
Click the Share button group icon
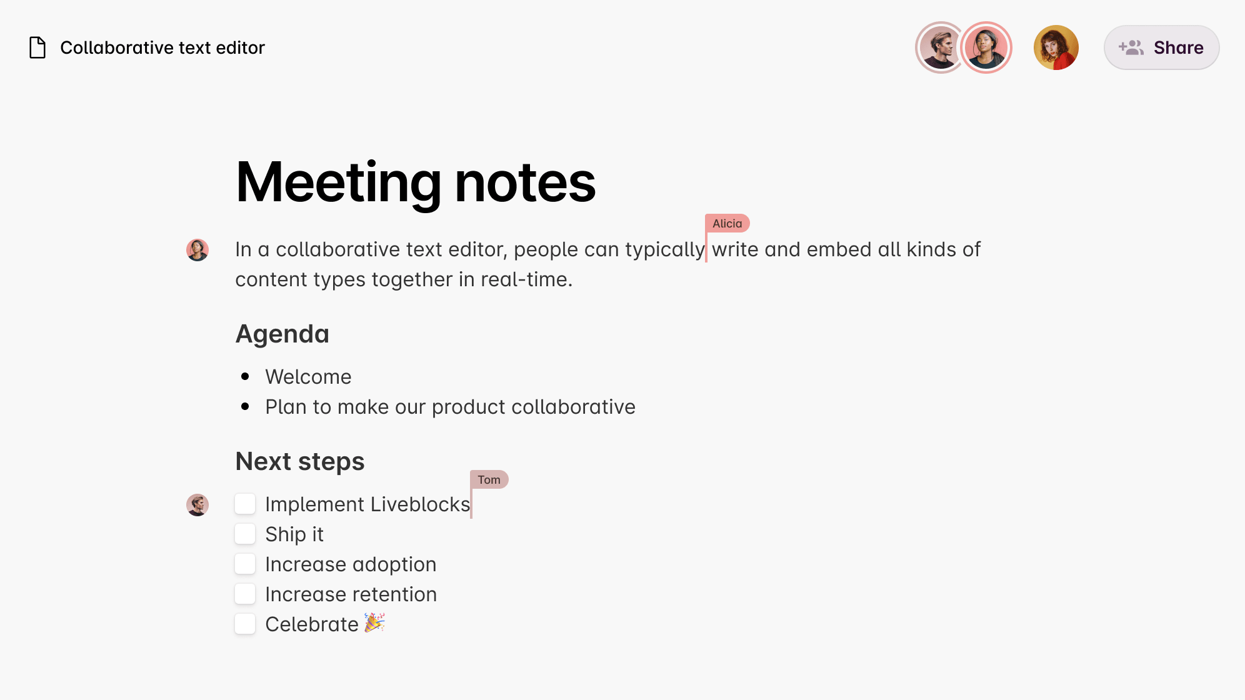click(x=1131, y=48)
